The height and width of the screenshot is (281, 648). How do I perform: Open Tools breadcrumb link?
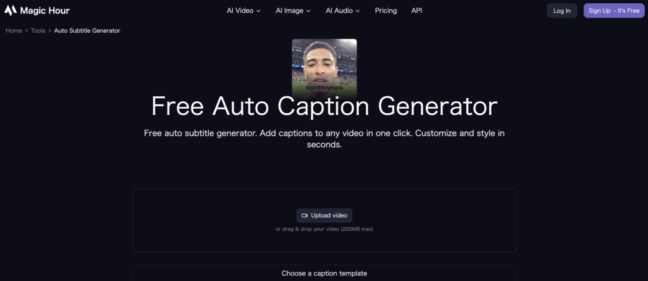click(38, 30)
